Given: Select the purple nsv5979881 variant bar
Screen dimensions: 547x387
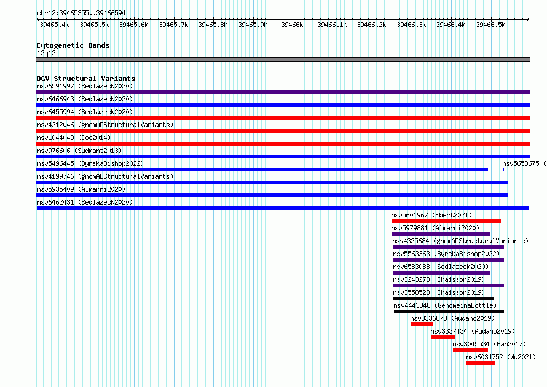Looking at the screenshot, I should [441, 234].
